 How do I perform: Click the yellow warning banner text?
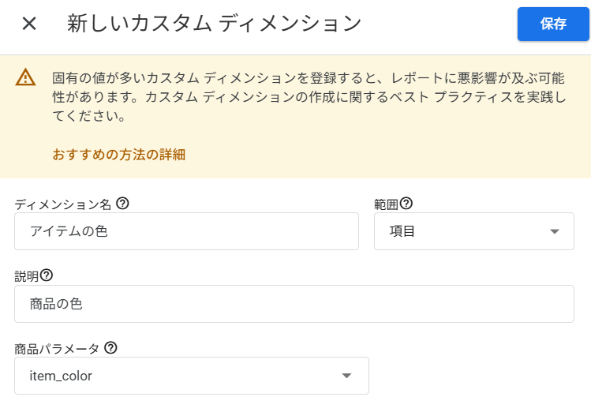(308, 96)
